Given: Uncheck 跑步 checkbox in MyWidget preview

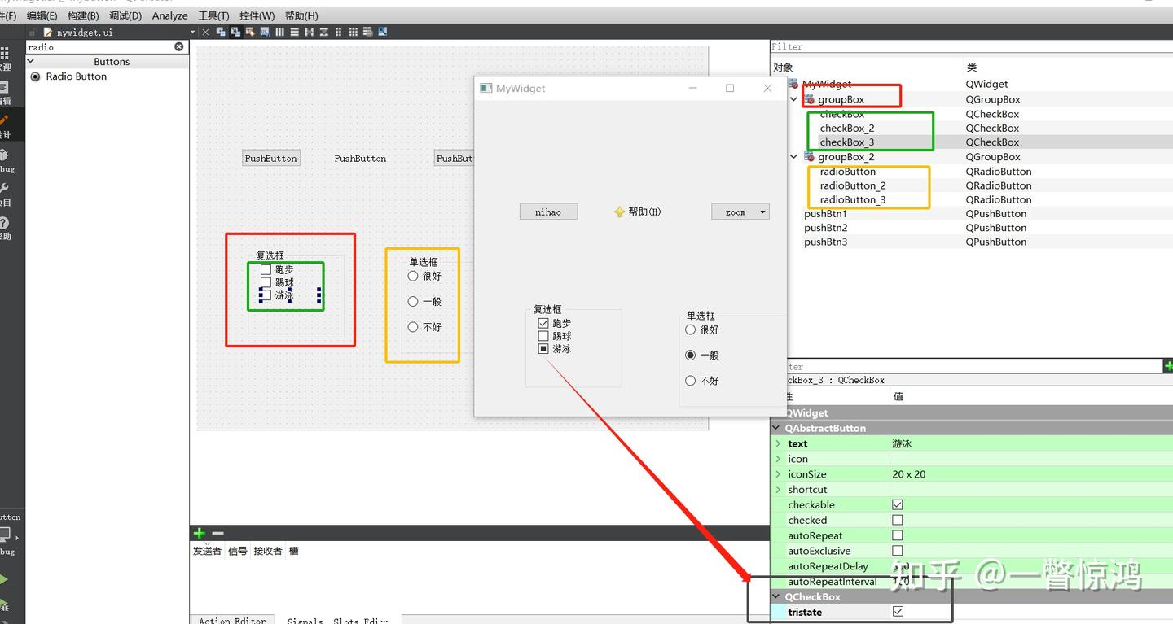Looking at the screenshot, I should (x=543, y=323).
